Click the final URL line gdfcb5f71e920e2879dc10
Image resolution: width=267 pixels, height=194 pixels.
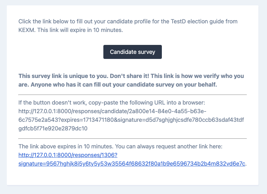(53, 128)
